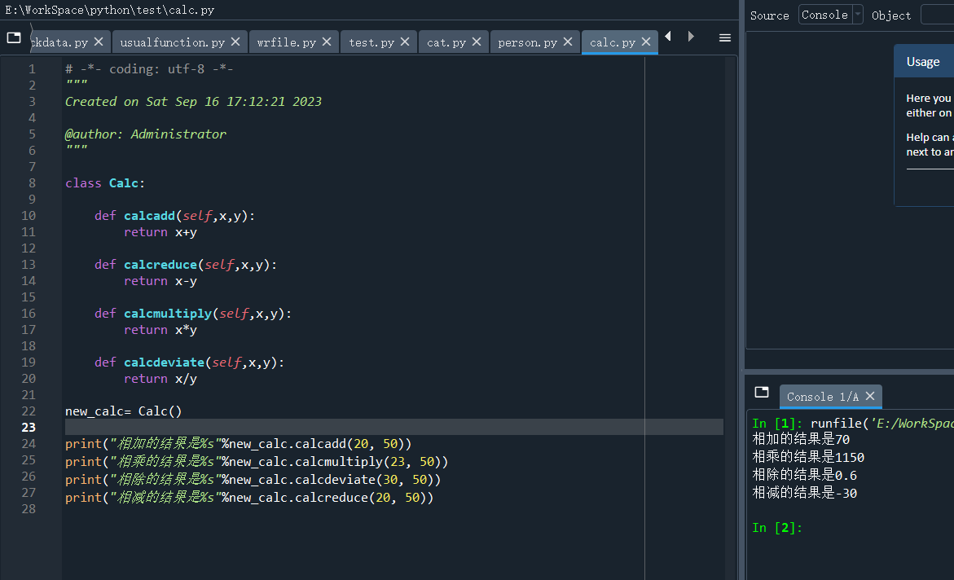954x580 pixels.
Task: Click the Object input box
Action: (x=937, y=15)
